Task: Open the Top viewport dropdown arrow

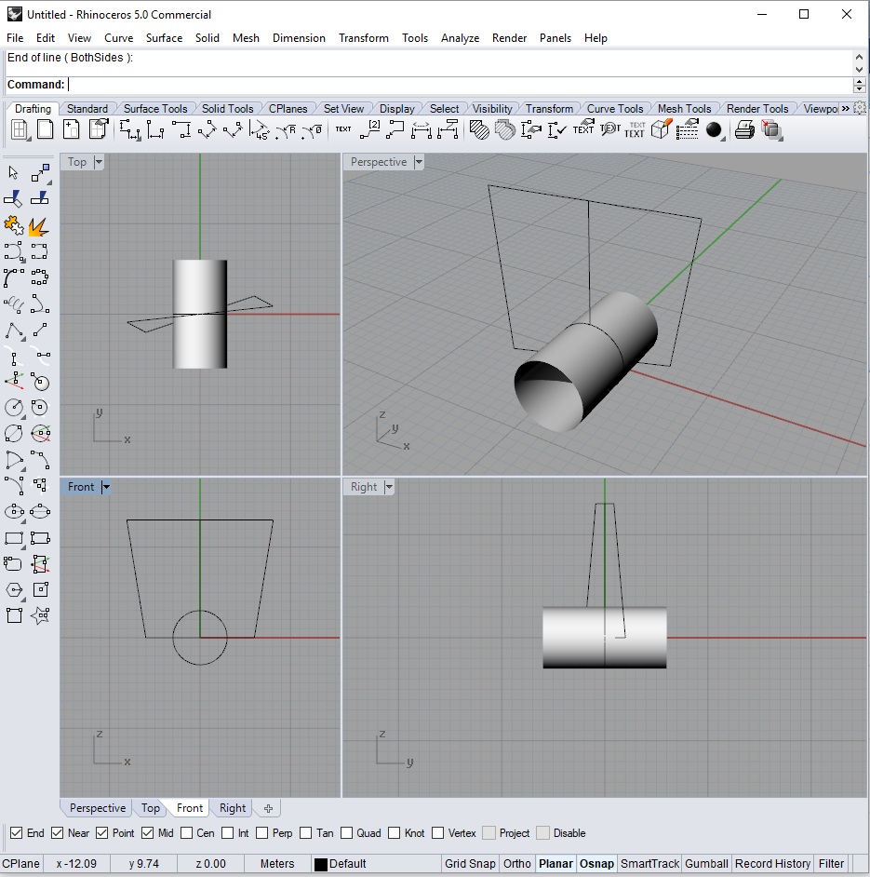Action: 99,162
